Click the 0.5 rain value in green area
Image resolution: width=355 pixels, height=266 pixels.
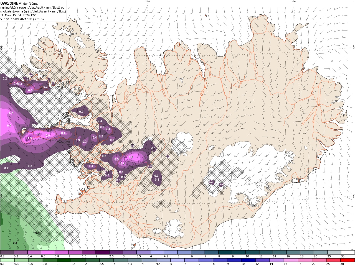coord(37,233)
